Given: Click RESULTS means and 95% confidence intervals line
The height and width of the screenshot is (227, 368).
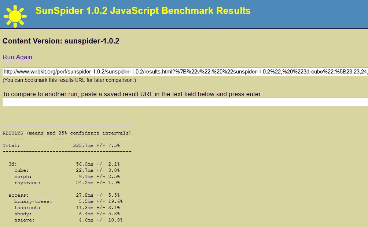Looking at the screenshot, I should [67, 133].
